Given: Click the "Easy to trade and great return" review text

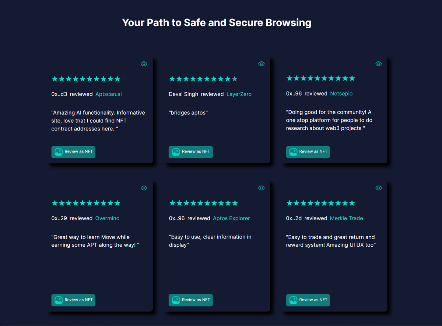Looking at the screenshot, I should click(331, 241).
